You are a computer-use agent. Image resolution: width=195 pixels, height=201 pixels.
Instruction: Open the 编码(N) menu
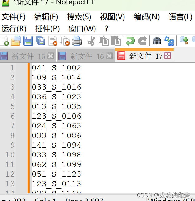[147, 17]
